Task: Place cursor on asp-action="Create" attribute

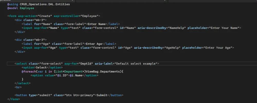Action: pos(35,16)
